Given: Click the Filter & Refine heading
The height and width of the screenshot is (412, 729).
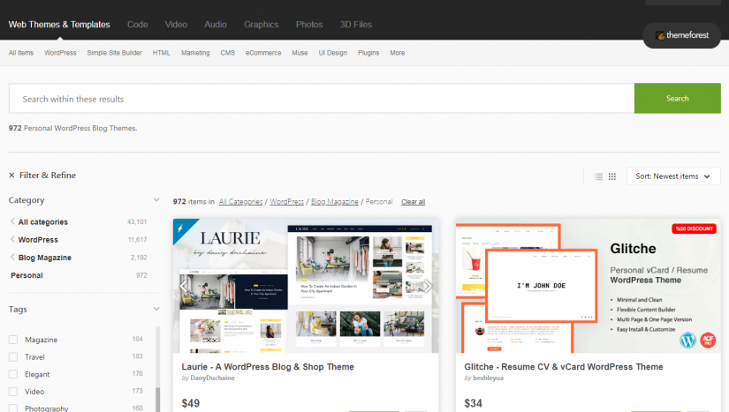Looking at the screenshot, I should [48, 176].
